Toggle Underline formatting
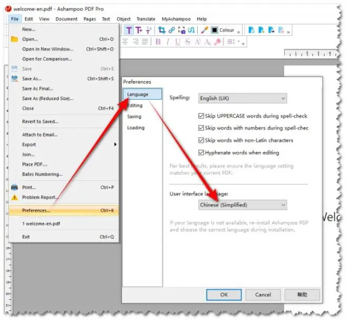Viewport: 348px width, 322px height. (178, 42)
